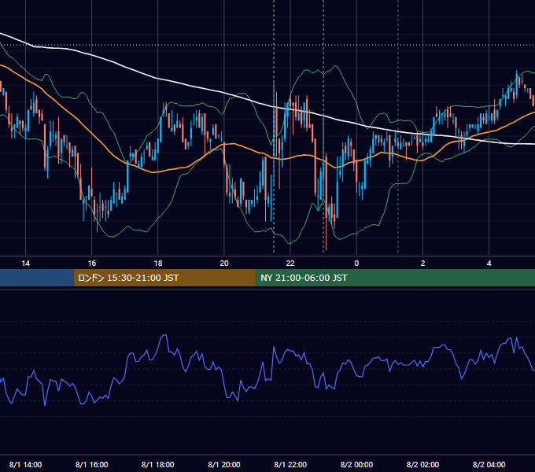Viewport: 535px width, 472px height.
Task: Click the 8/1 18:00 time label
Action: pyautogui.click(x=158, y=464)
